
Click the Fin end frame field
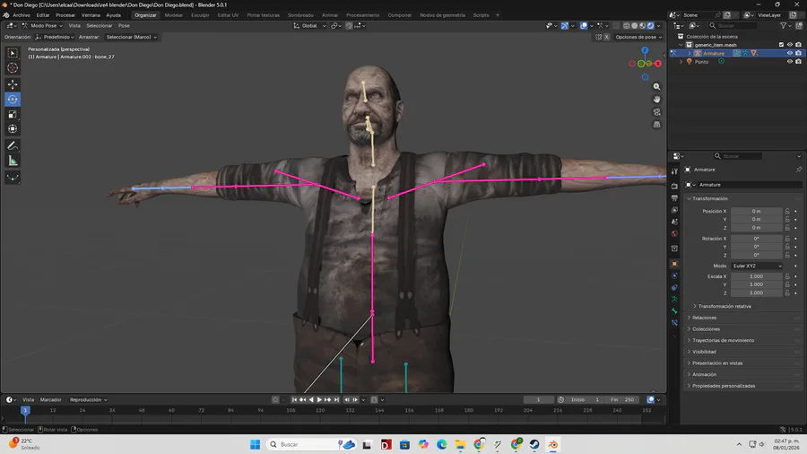[623, 399]
